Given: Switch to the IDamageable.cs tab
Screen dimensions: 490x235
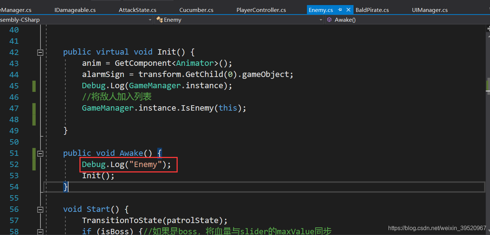Looking at the screenshot, I should point(75,10).
